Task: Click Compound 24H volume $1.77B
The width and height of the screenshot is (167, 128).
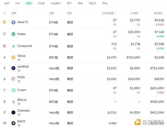Action: tap(135, 44)
